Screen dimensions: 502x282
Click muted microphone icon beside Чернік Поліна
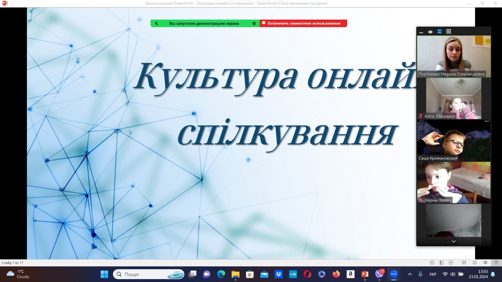[421, 200]
